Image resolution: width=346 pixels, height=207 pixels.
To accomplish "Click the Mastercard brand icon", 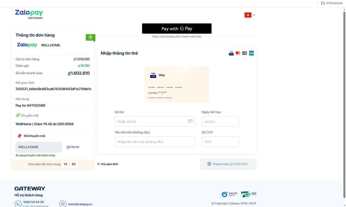I will [238, 53].
